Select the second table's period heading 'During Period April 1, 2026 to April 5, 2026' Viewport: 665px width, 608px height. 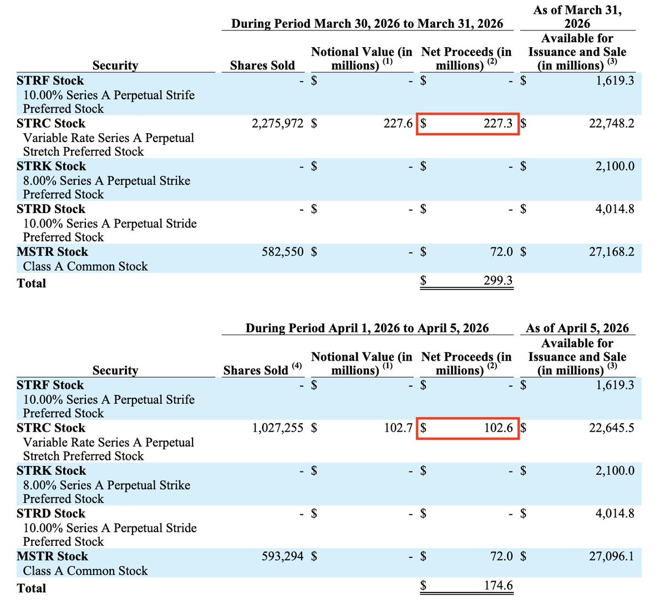pyautogui.click(x=367, y=328)
